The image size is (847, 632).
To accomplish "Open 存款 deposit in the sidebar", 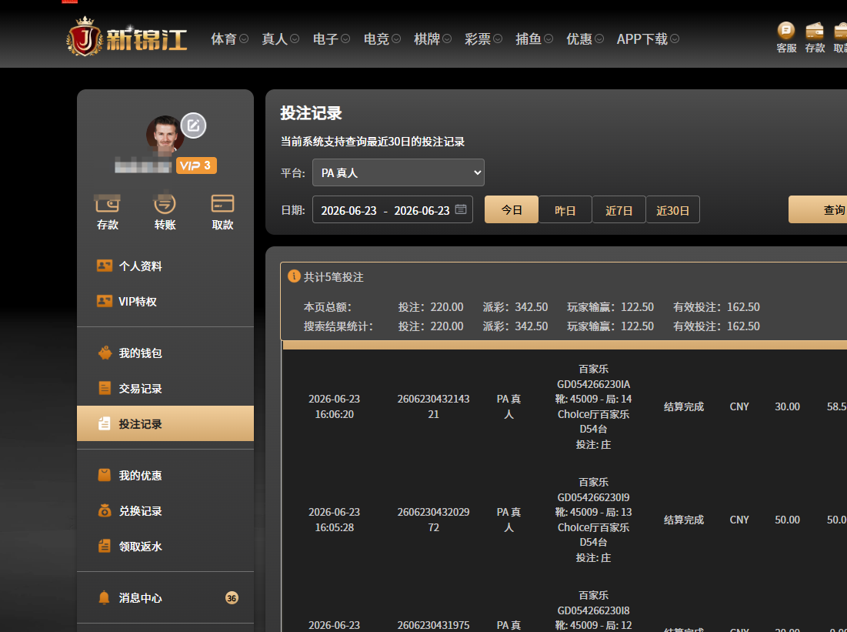I will (108, 212).
